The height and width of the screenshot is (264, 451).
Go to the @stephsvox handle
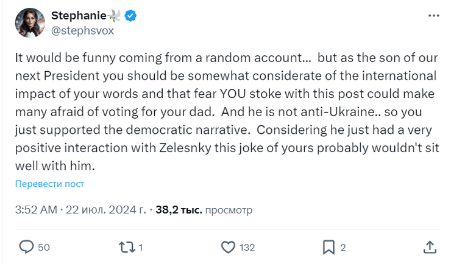(82, 29)
